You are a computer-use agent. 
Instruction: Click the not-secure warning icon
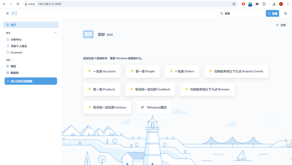tap(26, 4)
